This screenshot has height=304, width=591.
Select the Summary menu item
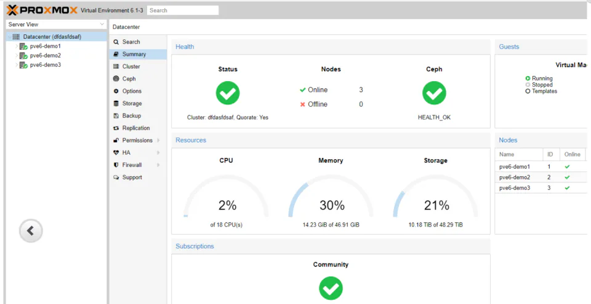[138, 54]
